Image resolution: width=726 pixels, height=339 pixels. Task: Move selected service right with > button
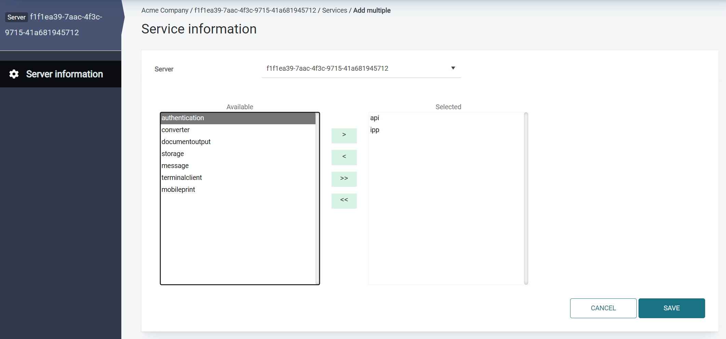(x=344, y=136)
